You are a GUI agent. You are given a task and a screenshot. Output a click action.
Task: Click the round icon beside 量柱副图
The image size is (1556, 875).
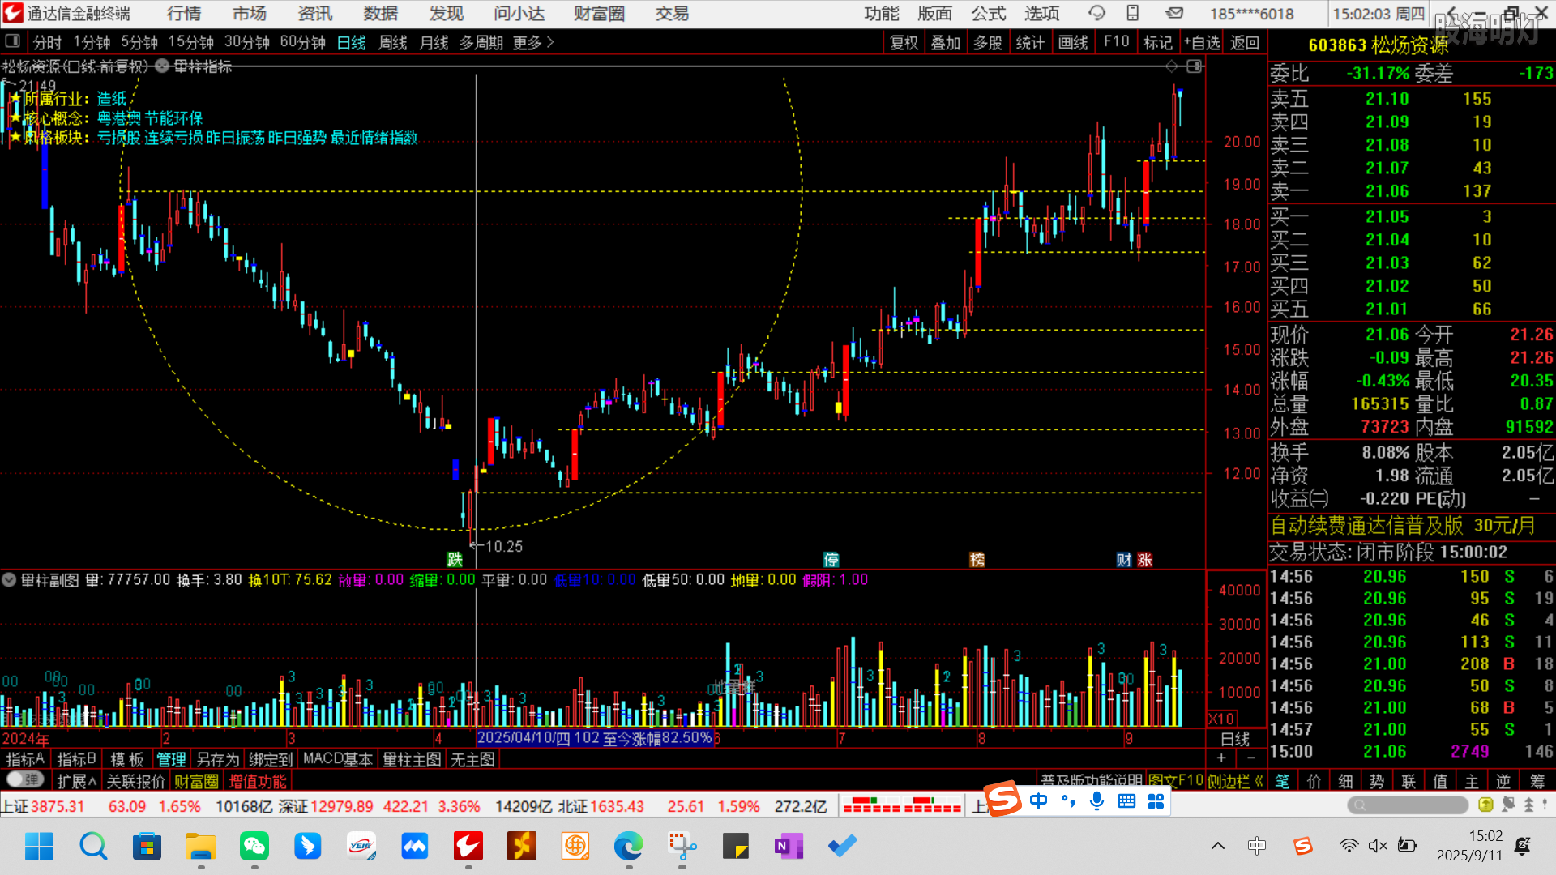[9, 579]
